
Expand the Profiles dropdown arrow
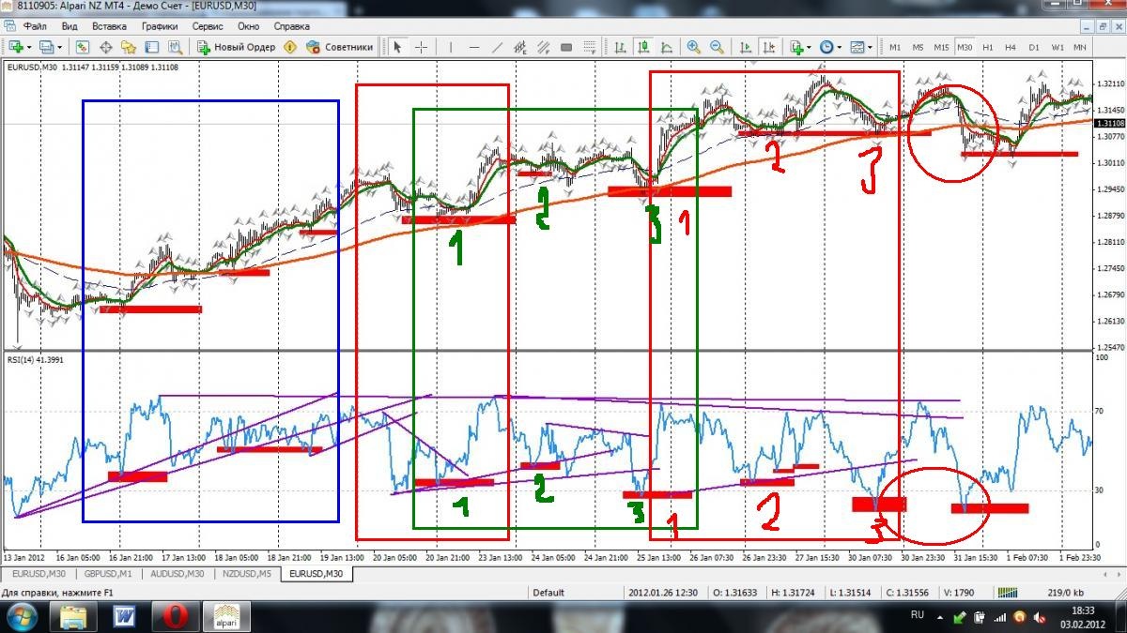(x=59, y=47)
